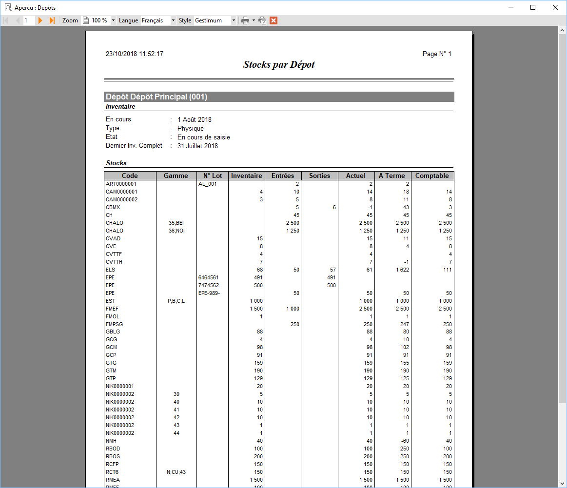
Task: Close the preview with the red X
Action: tap(274, 20)
